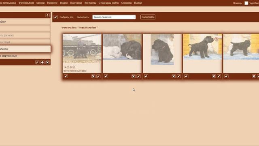This screenshot has height=146, width=259.
Task: Collapse the left sidebar with the arrow icon
Action: pyautogui.click(x=47, y=15)
